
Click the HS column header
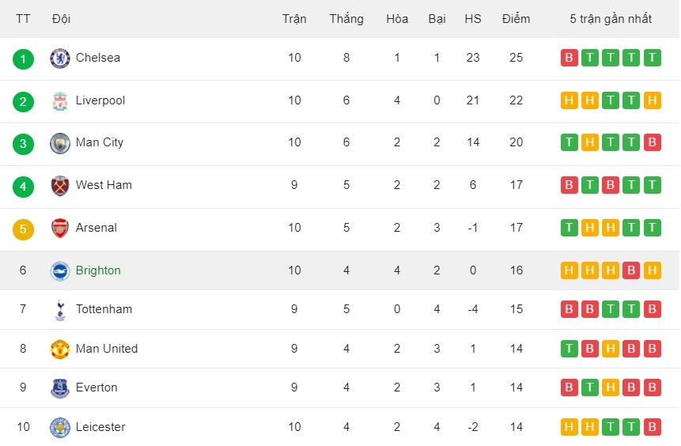click(473, 19)
